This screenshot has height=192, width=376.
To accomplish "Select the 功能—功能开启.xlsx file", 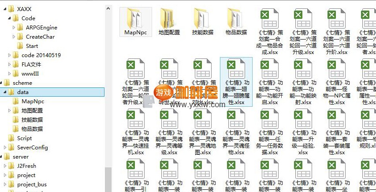I will (x=270, y=81).
